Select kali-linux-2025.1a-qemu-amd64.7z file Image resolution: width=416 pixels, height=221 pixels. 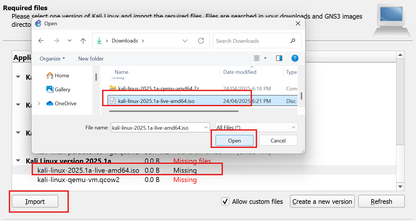(159, 88)
